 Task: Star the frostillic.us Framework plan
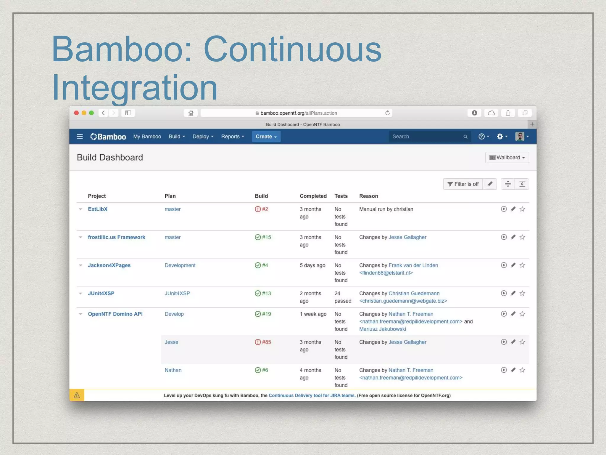522,237
